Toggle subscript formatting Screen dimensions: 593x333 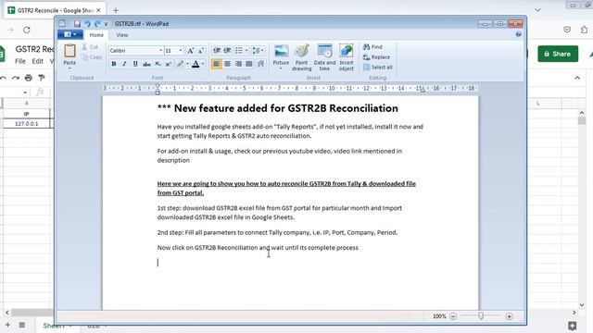point(158,64)
